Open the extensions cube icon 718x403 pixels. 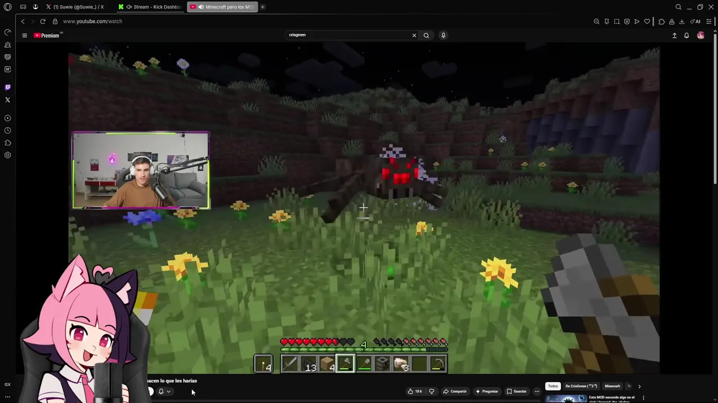pyautogui.click(x=661, y=21)
